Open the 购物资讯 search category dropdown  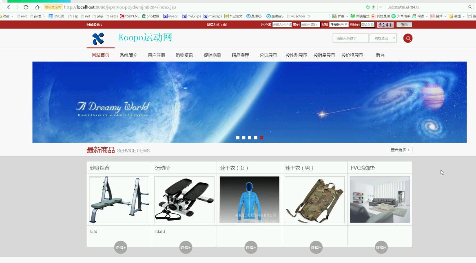pos(383,38)
